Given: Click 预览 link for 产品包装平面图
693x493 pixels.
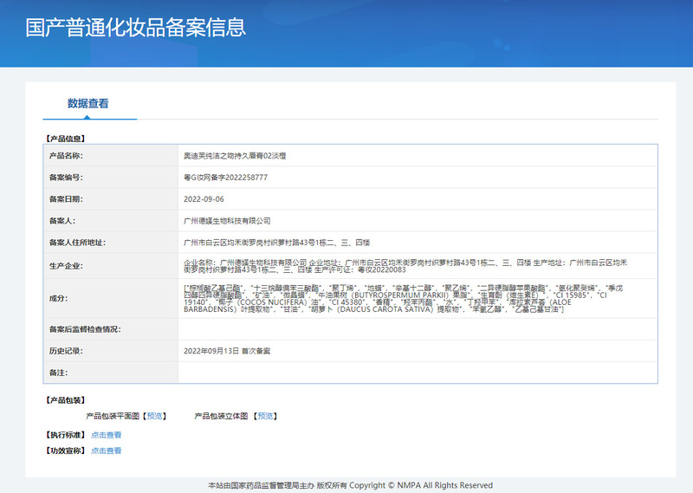Looking at the screenshot, I should click(x=154, y=416).
